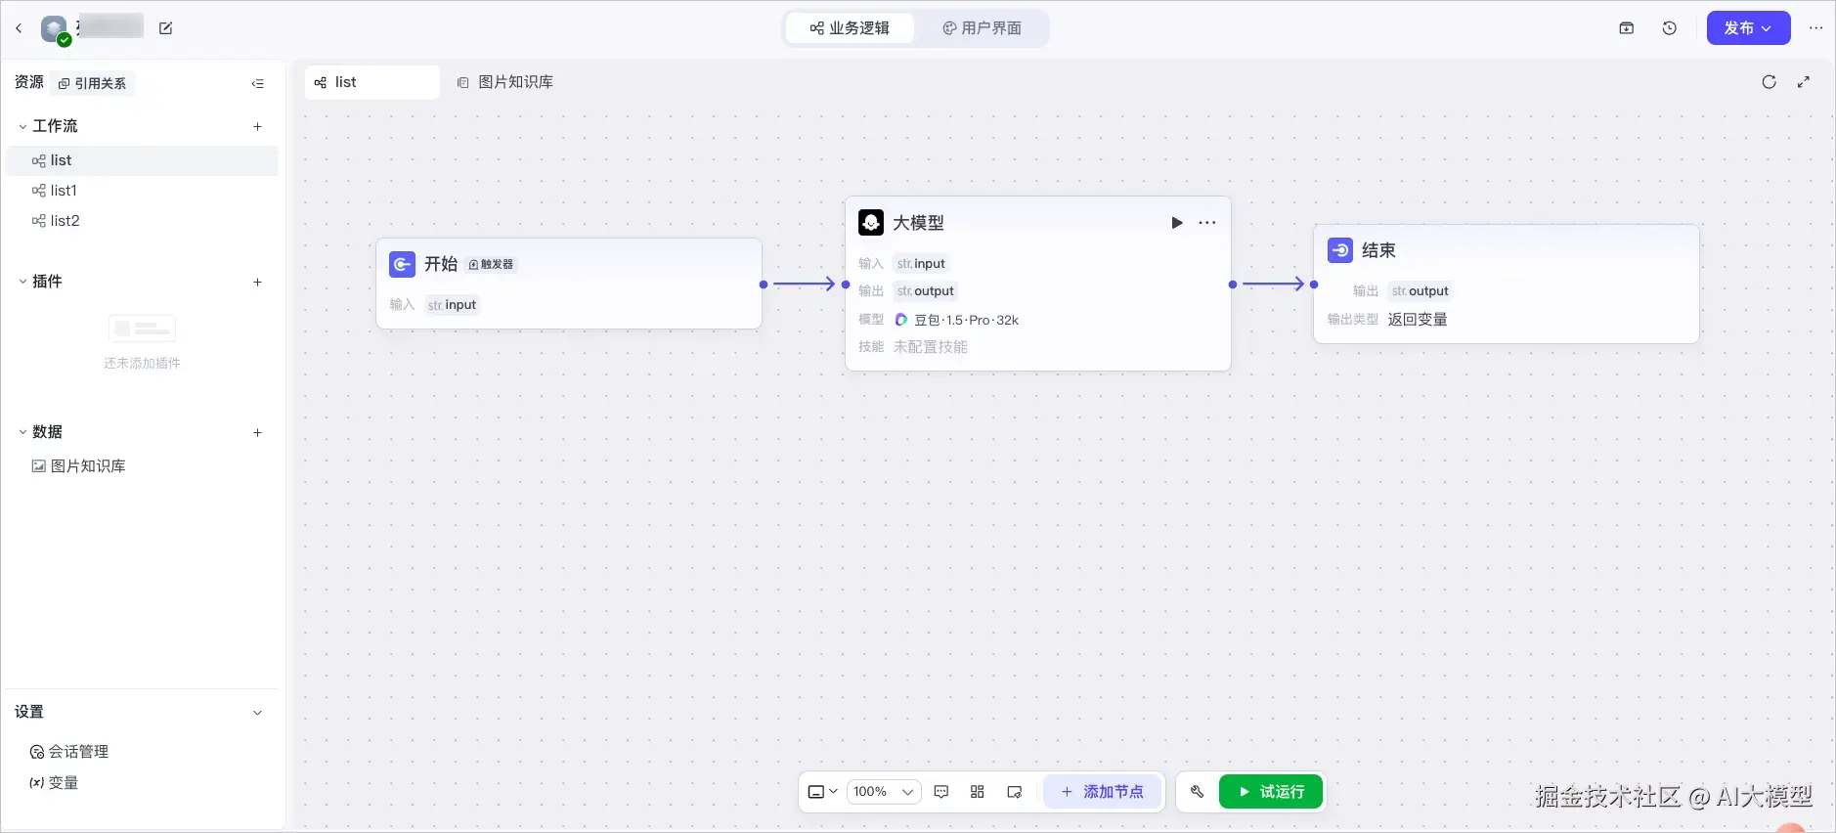
Task: Open the top-right more options menu
Action: click(x=1815, y=28)
